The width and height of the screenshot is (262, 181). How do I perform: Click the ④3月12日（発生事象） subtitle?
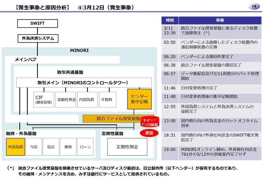(106, 8)
